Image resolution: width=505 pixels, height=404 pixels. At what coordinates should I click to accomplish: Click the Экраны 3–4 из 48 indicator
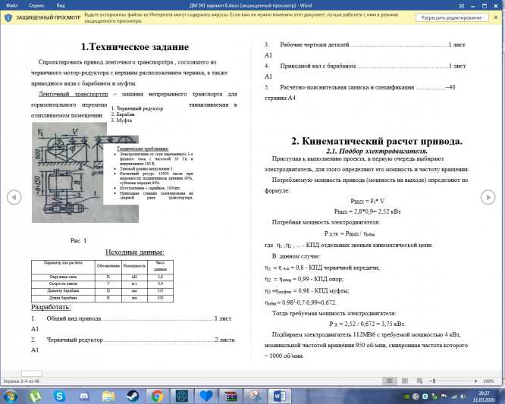pos(21,381)
